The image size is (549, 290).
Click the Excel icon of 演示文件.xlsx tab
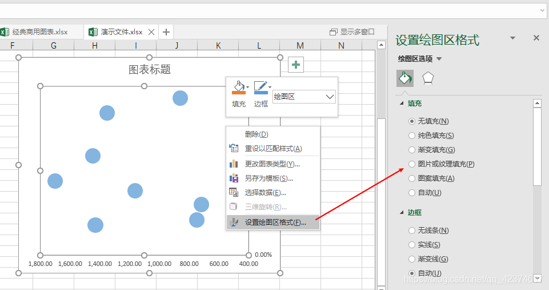(x=93, y=32)
